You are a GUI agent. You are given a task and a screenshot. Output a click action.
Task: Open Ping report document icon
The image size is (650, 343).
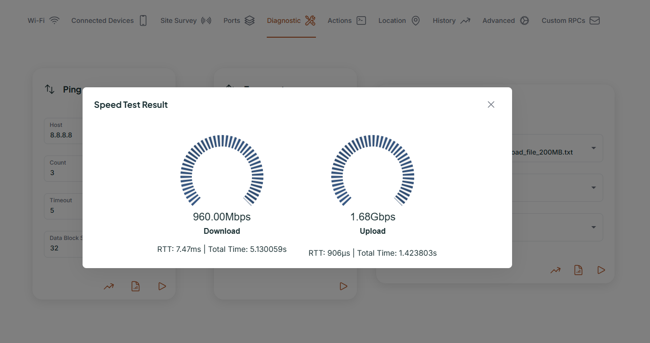(x=136, y=286)
